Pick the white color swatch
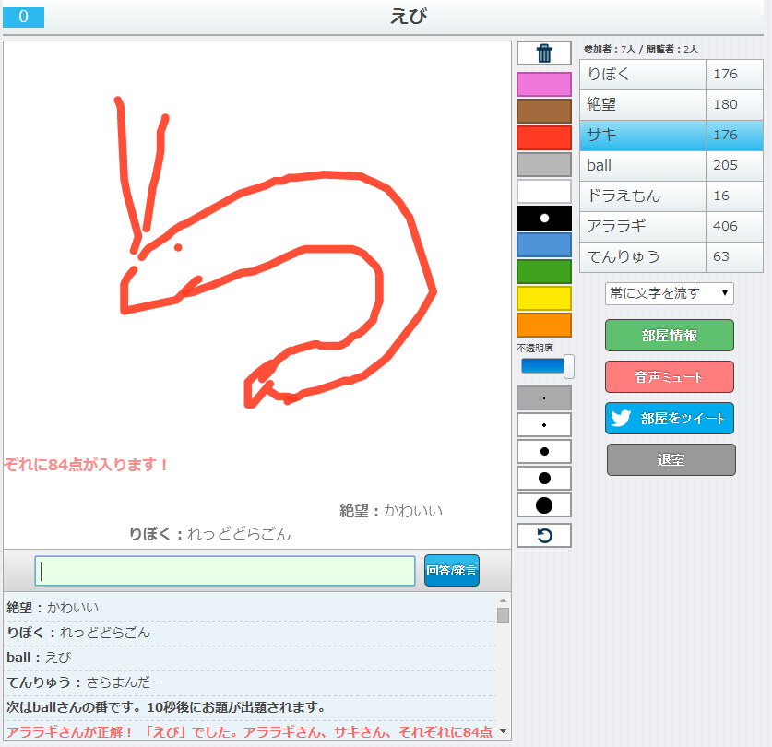Image resolution: width=772 pixels, height=747 pixels. point(544,191)
